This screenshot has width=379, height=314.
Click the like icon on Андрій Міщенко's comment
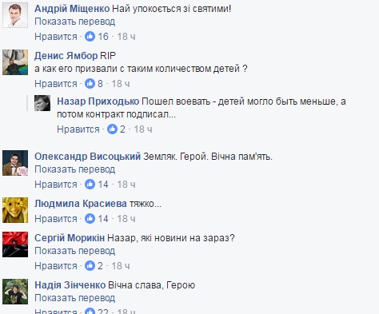tap(90, 36)
